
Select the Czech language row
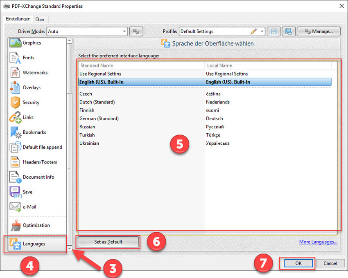pos(205,94)
